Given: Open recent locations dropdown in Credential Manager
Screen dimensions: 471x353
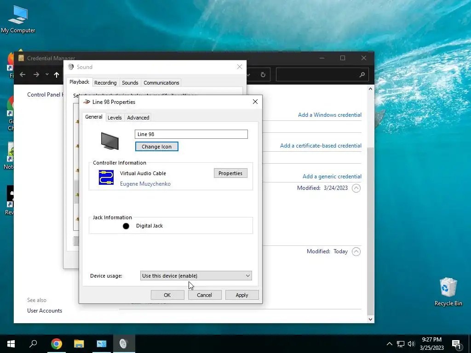Looking at the screenshot, I should [47, 74].
